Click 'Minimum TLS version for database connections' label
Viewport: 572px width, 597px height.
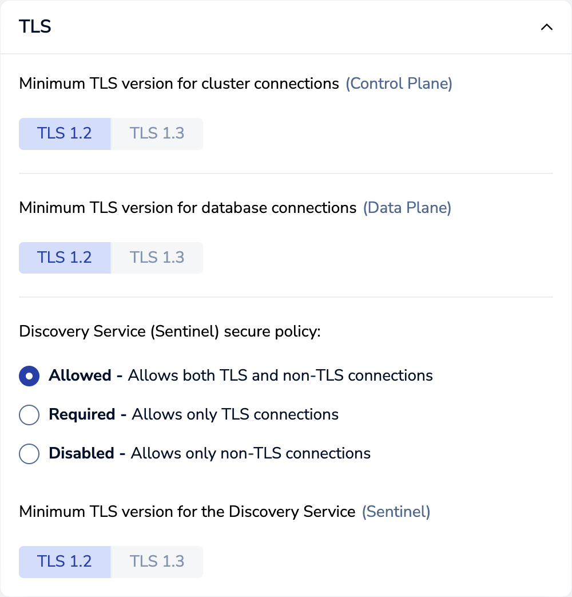188,207
